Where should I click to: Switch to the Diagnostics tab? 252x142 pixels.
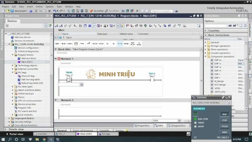(x=176, y=126)
